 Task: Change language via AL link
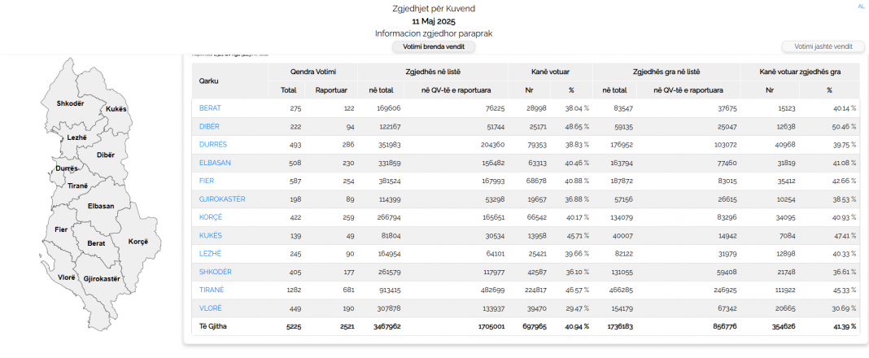pos(861,6)
